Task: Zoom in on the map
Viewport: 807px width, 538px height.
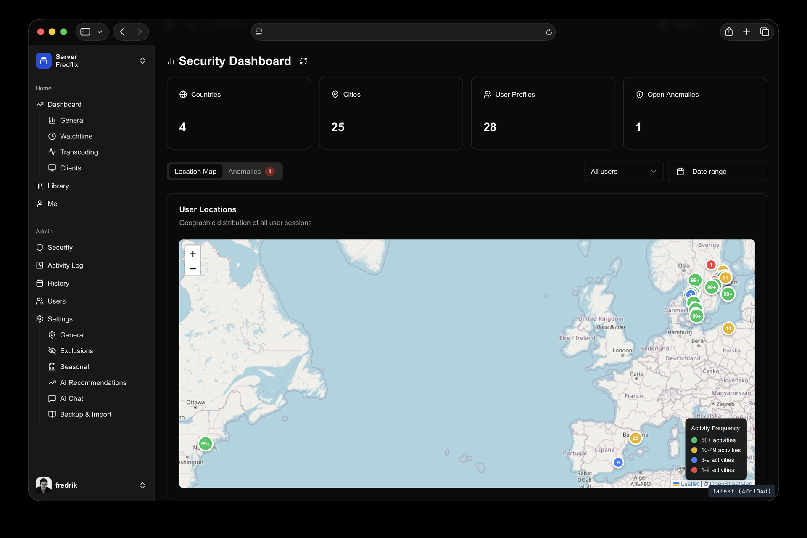Action: 193,254
